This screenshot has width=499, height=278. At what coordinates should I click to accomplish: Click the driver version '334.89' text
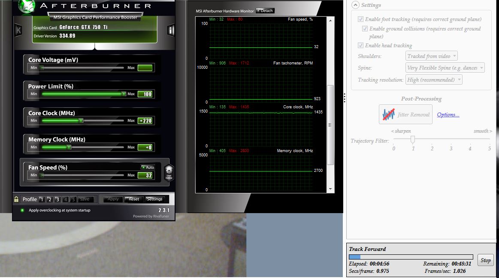click(x=67, y=36)
